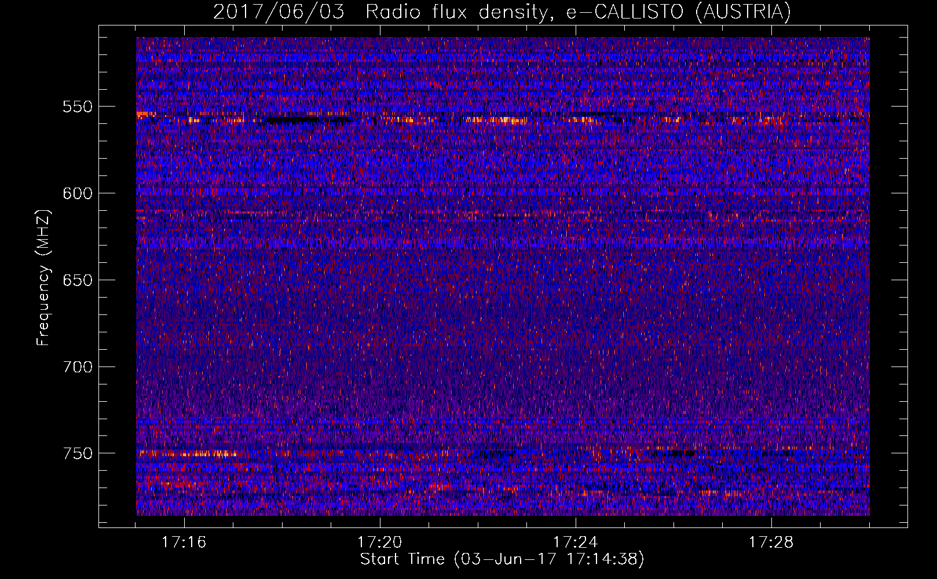This screenshot has width=937, height=579.
Task: Click the plot title mentioning e-CALLISTO (AUSTRIA)
Action: (502, 12)
